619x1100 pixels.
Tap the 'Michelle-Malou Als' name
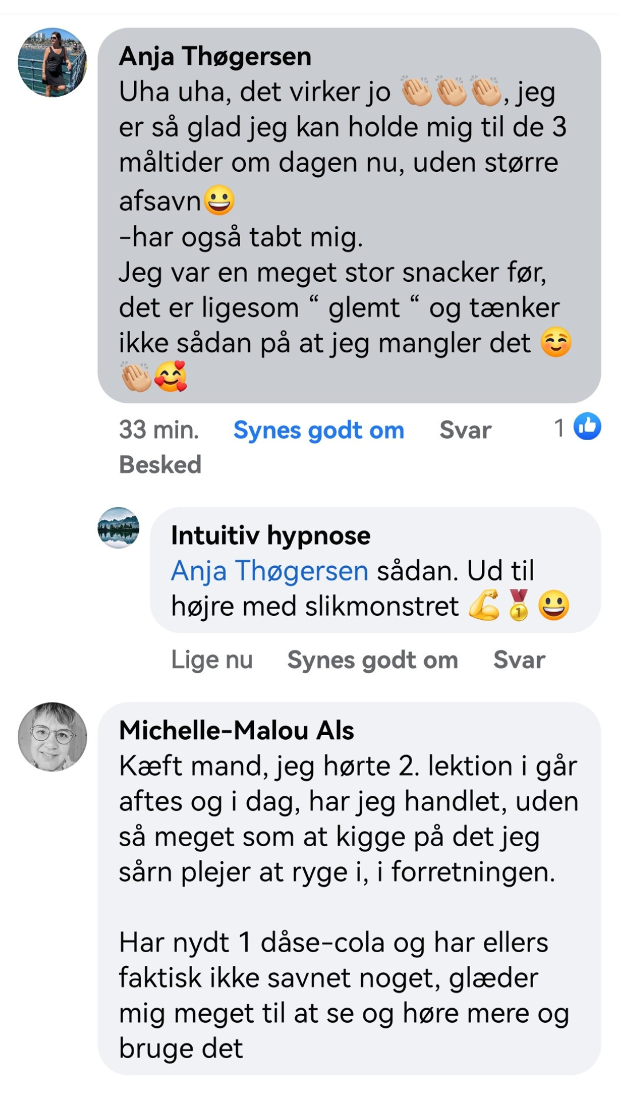point(236,730)
